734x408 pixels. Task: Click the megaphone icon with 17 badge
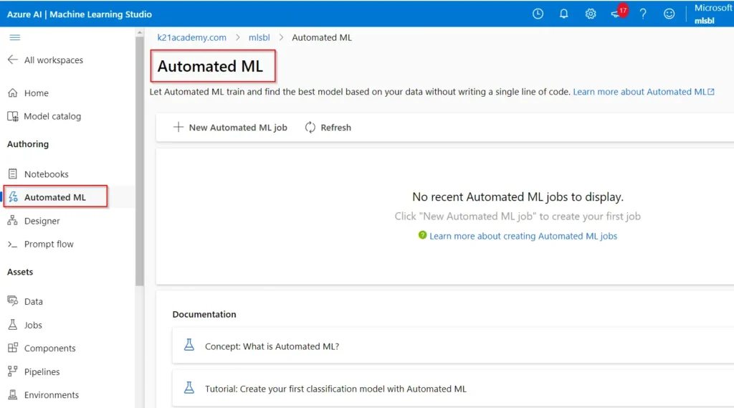[616, 14]
